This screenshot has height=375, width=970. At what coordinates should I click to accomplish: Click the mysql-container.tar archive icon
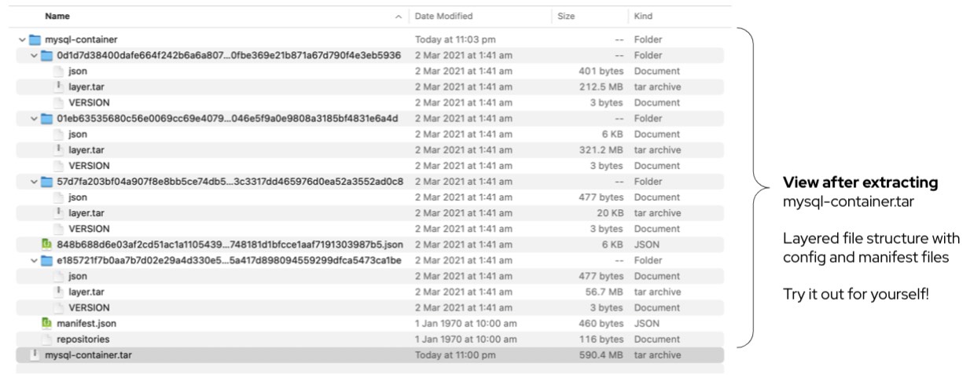(35, 355)
